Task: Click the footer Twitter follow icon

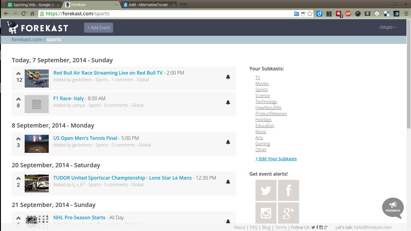Action: (313, 227)
